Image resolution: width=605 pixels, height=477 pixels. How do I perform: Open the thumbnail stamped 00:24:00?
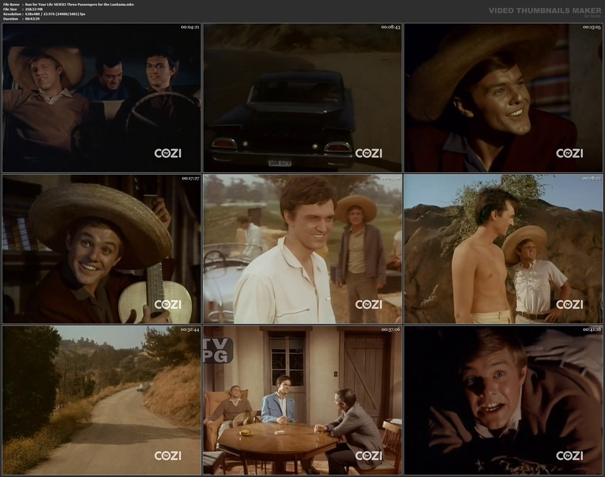click(x=302, y=249)
